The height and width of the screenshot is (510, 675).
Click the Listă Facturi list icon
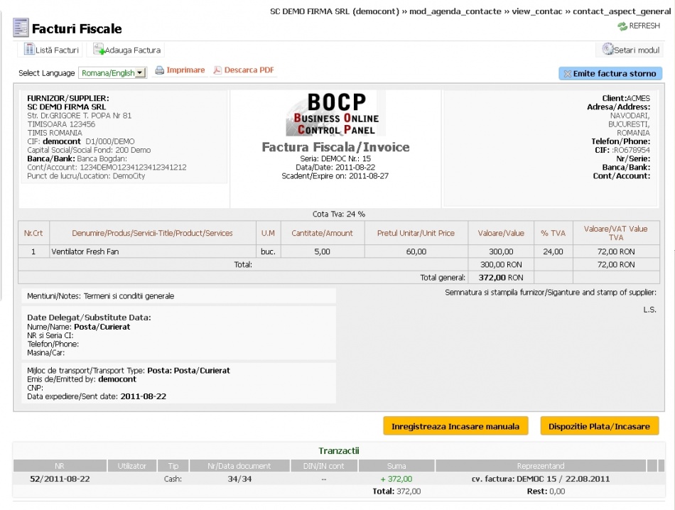point(29,49)
